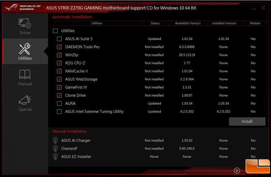Uncheck the Clone Drive checkbox

pos(59,95)
